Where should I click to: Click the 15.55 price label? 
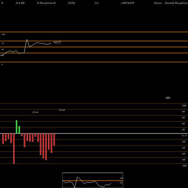pyautogui.click(x=62, y=110)
